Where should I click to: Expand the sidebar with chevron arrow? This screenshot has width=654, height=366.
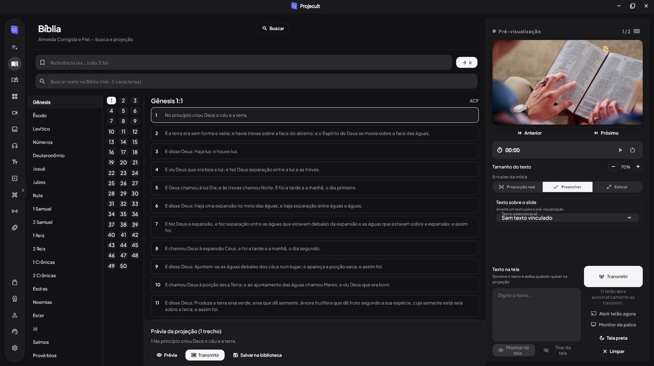point(23,190)
